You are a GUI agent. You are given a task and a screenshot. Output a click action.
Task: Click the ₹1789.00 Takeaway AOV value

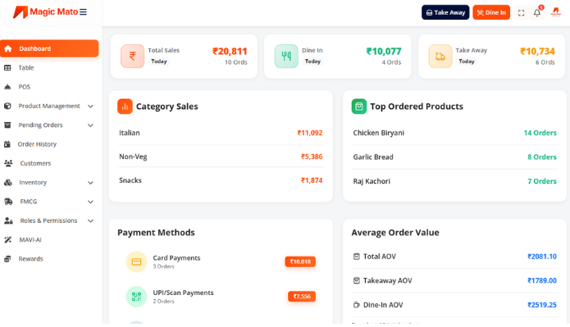(542, 280)
